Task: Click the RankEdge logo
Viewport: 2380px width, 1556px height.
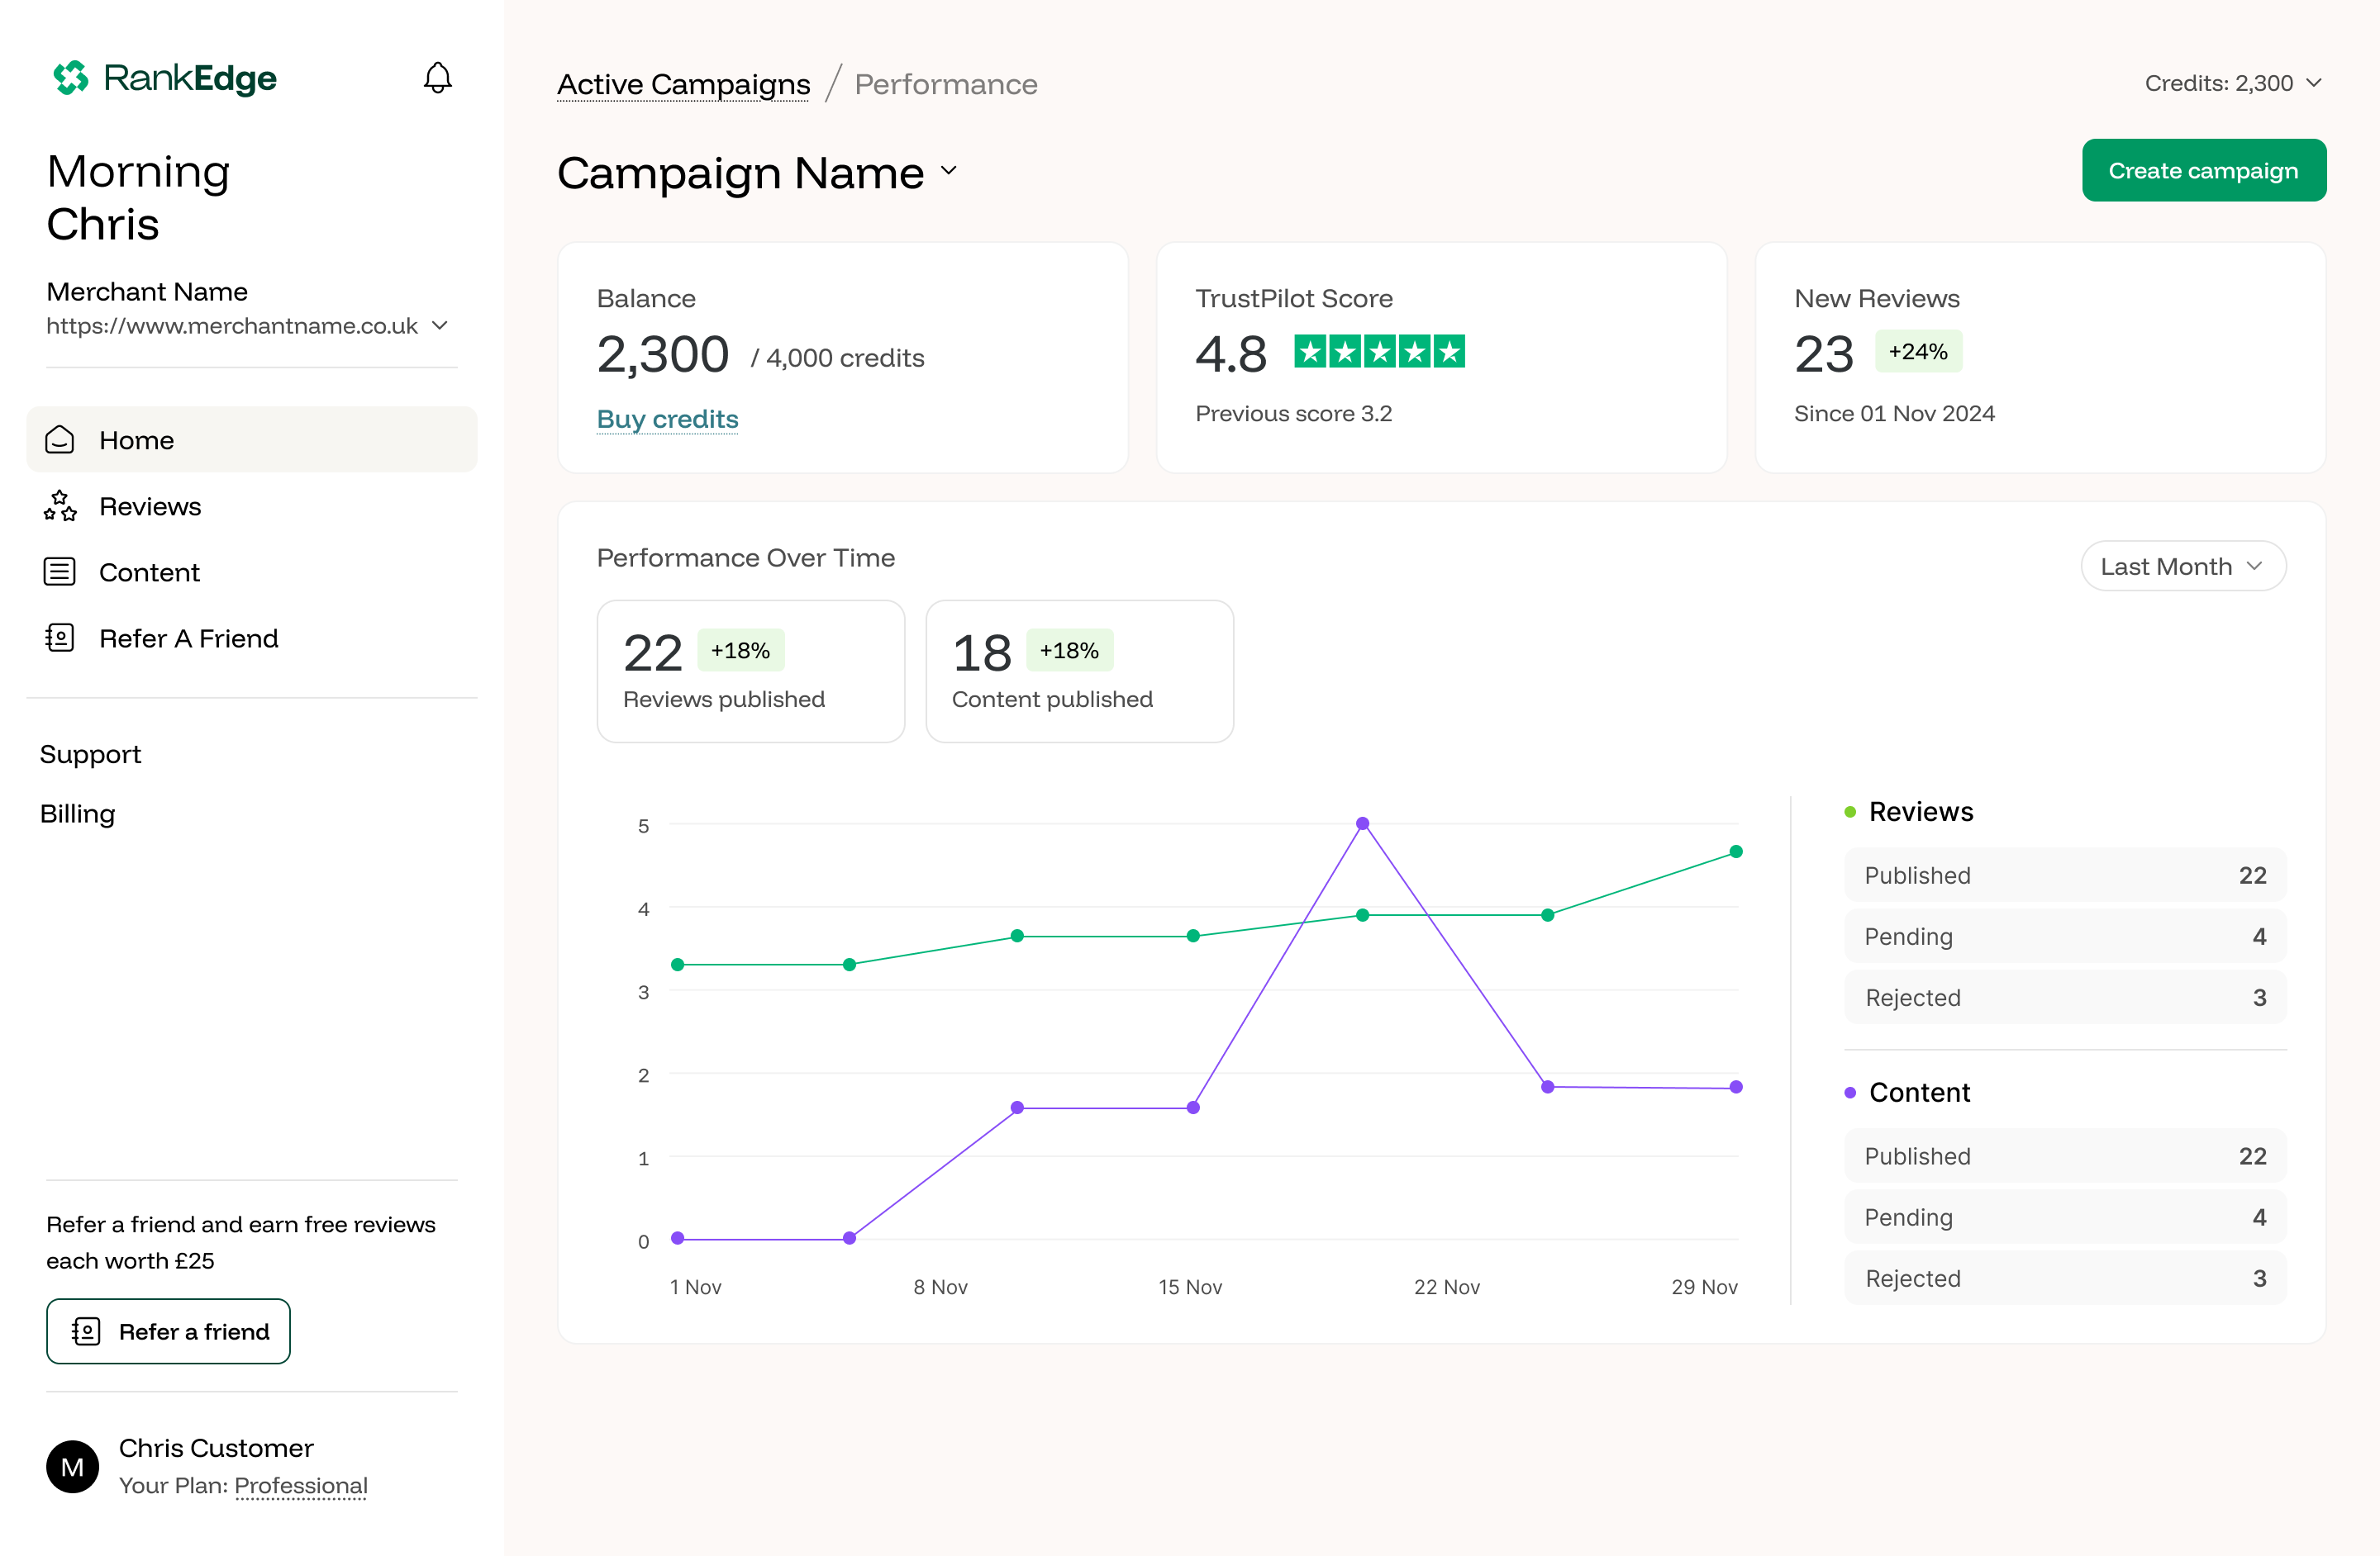Action: pyautogui.click(x=165, y=78)
